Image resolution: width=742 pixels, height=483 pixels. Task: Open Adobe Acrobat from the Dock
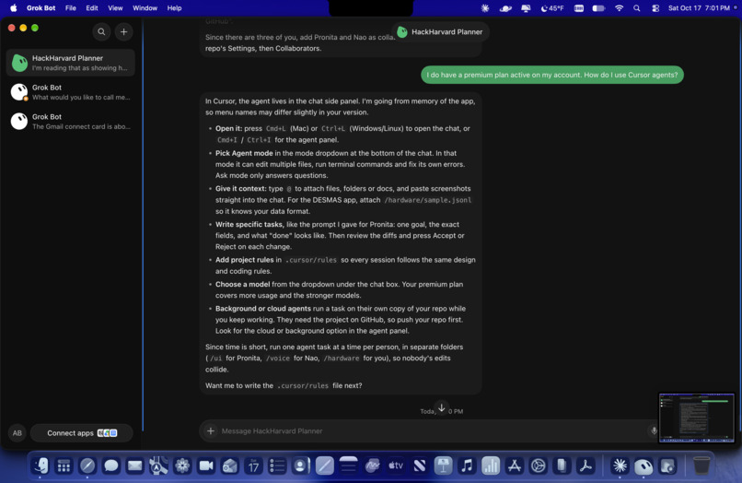coord(585,465)
